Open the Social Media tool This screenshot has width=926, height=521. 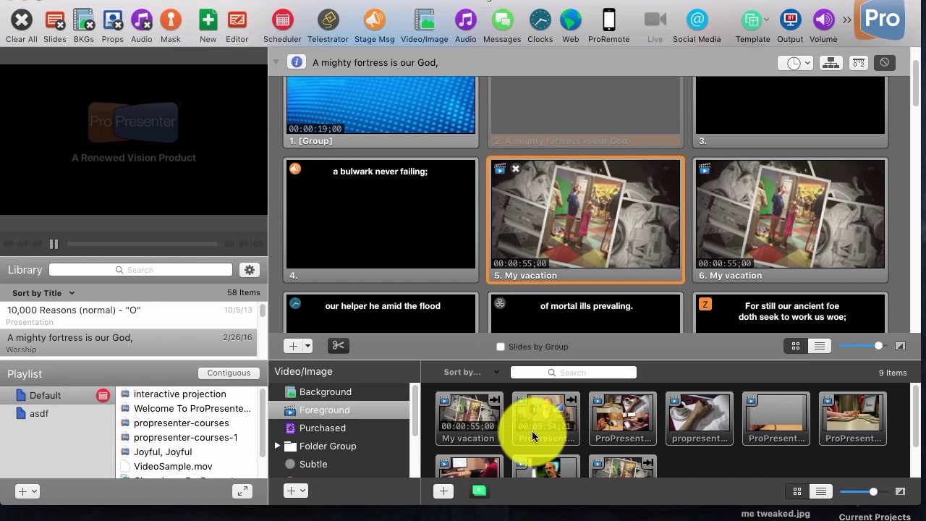pyautogui.click(x=697, y=26)
